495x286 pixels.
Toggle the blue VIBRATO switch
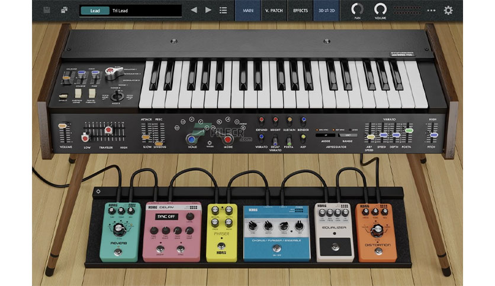click(261, 139)
